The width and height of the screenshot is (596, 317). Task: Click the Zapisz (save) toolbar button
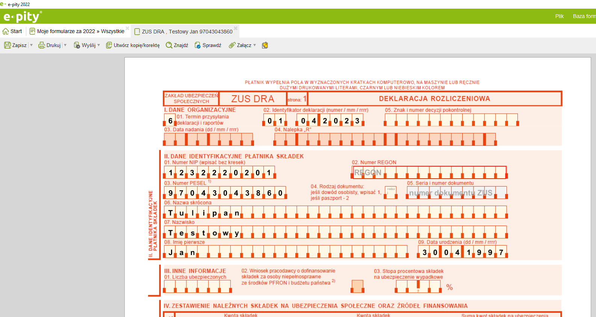15,45
